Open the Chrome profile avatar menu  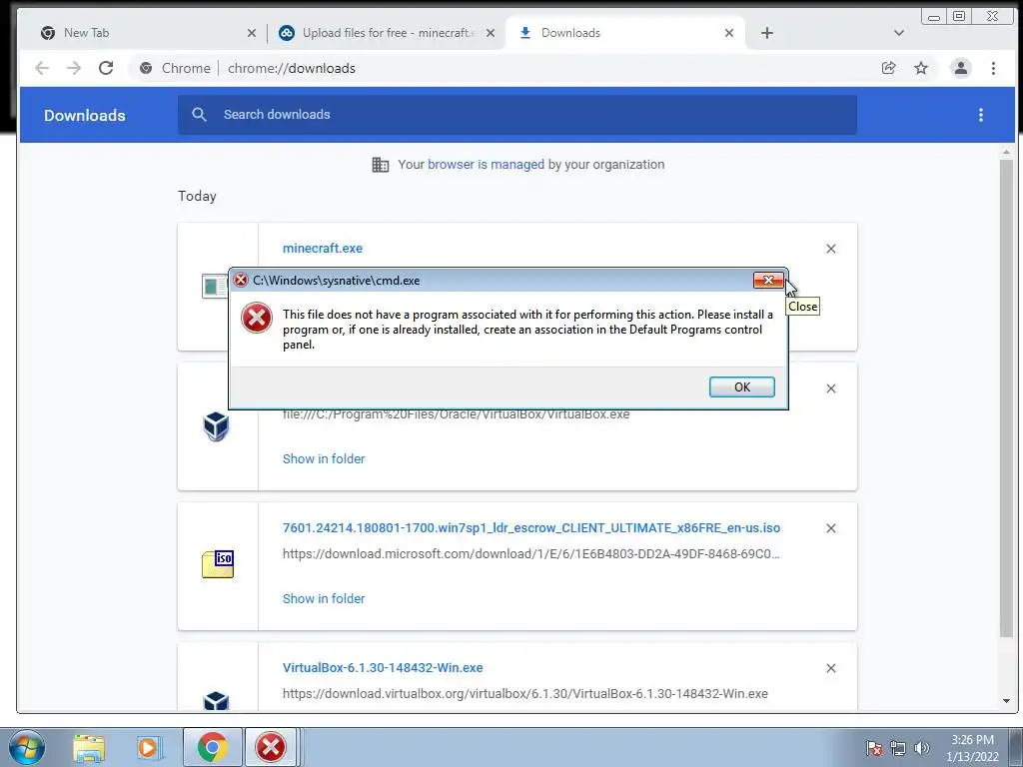(x=960, y=68)
